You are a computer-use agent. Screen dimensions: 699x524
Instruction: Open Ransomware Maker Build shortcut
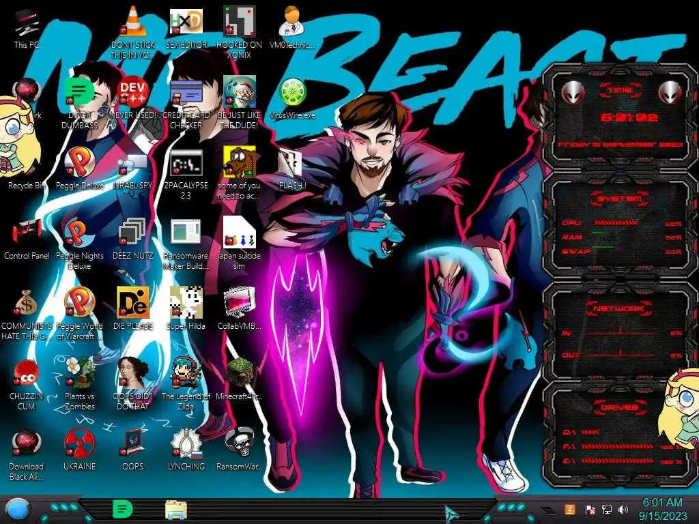[x=186, y=244]
